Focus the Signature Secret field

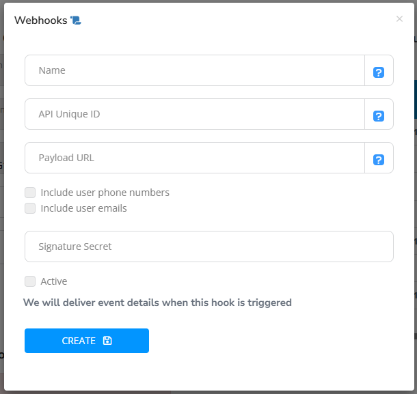(x=209, y=247)
